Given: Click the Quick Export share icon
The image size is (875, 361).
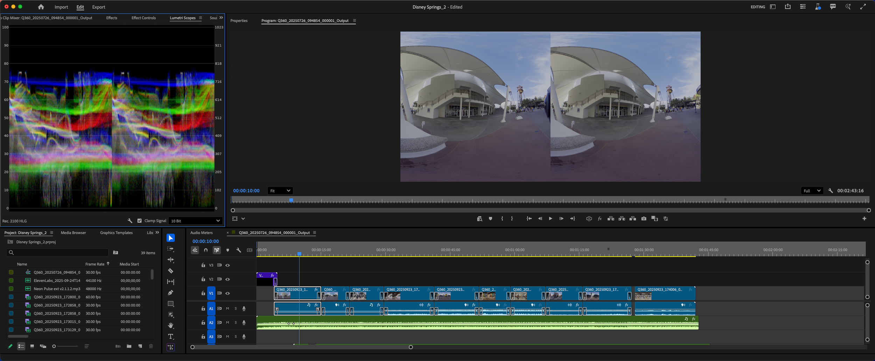Looking at the screenshot, I should [787, 7].
